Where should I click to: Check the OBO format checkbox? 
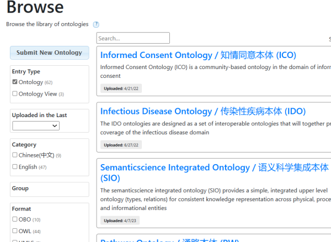click(15, 219)
